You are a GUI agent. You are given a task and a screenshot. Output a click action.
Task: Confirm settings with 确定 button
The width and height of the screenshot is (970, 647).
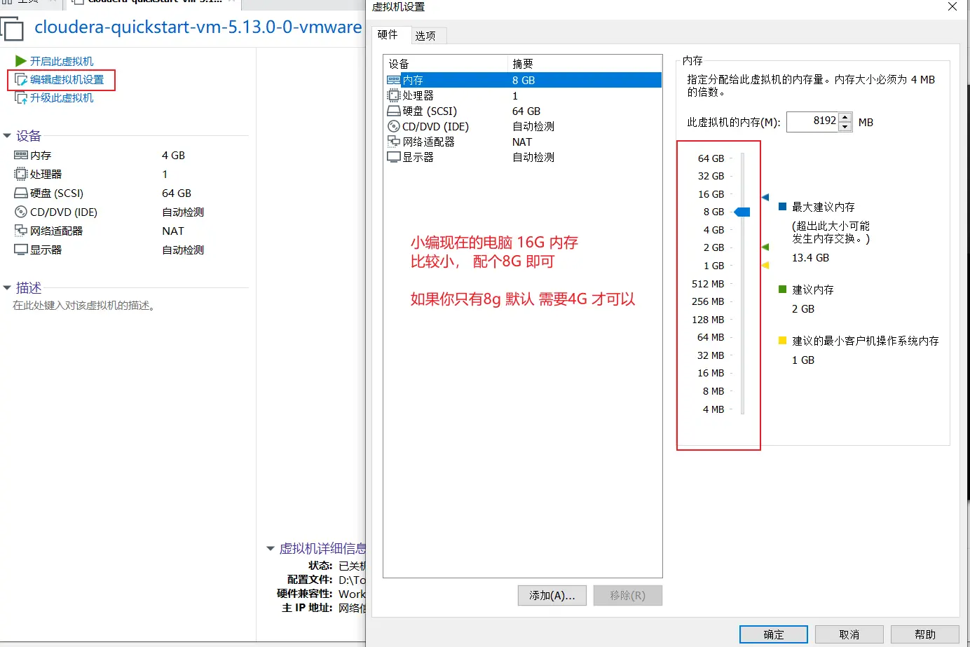tap(774, 634)
